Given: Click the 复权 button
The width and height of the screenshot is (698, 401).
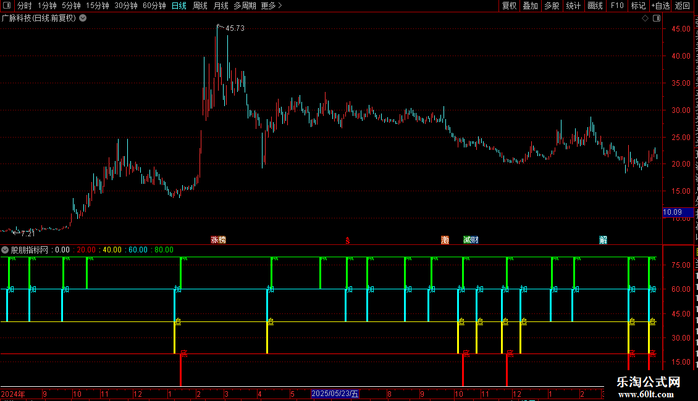Looking at the screenshot, I should (x=509, y=6).
